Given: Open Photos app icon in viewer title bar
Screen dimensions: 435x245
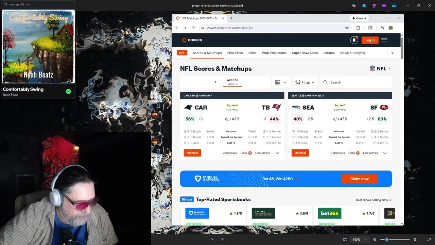Looking at the screenshot, I should [364, 5].
